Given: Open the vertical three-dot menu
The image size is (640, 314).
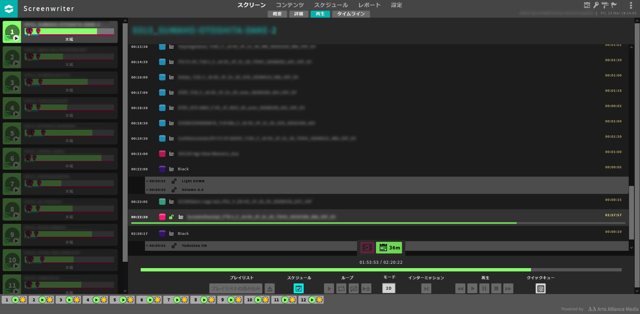Looking at the screenshot, I should point(631,5).
